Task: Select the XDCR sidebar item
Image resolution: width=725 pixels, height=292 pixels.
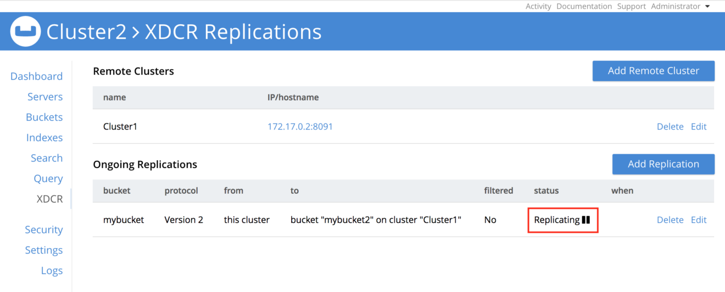Action: click(49, 199)
